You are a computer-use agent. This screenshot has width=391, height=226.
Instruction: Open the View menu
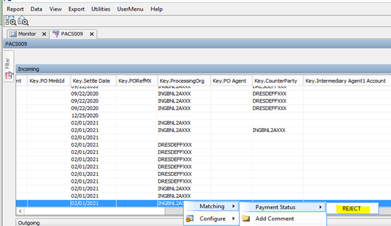(55, 9)
